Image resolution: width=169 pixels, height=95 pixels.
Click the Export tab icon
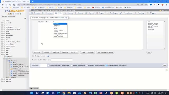(86, 13)
